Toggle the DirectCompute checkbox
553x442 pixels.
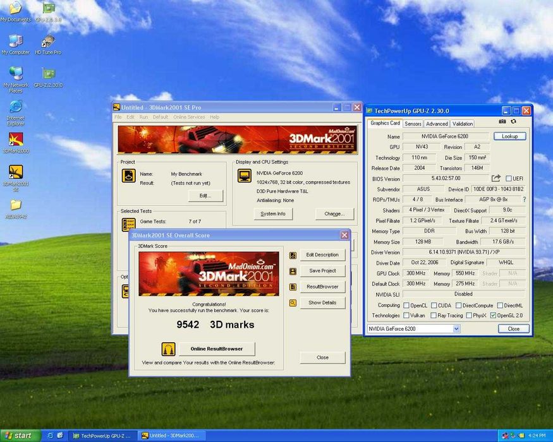[458, 305]
